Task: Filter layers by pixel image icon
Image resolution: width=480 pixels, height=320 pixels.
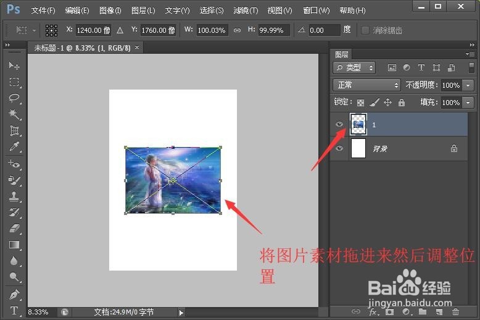Action: point(392,68)
